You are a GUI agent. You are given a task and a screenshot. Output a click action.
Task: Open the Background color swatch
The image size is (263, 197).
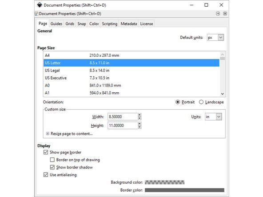coord(164,182)
